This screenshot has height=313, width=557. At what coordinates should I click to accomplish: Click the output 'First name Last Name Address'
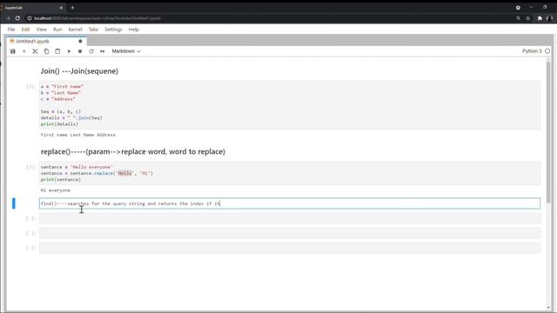pos(77,135)
